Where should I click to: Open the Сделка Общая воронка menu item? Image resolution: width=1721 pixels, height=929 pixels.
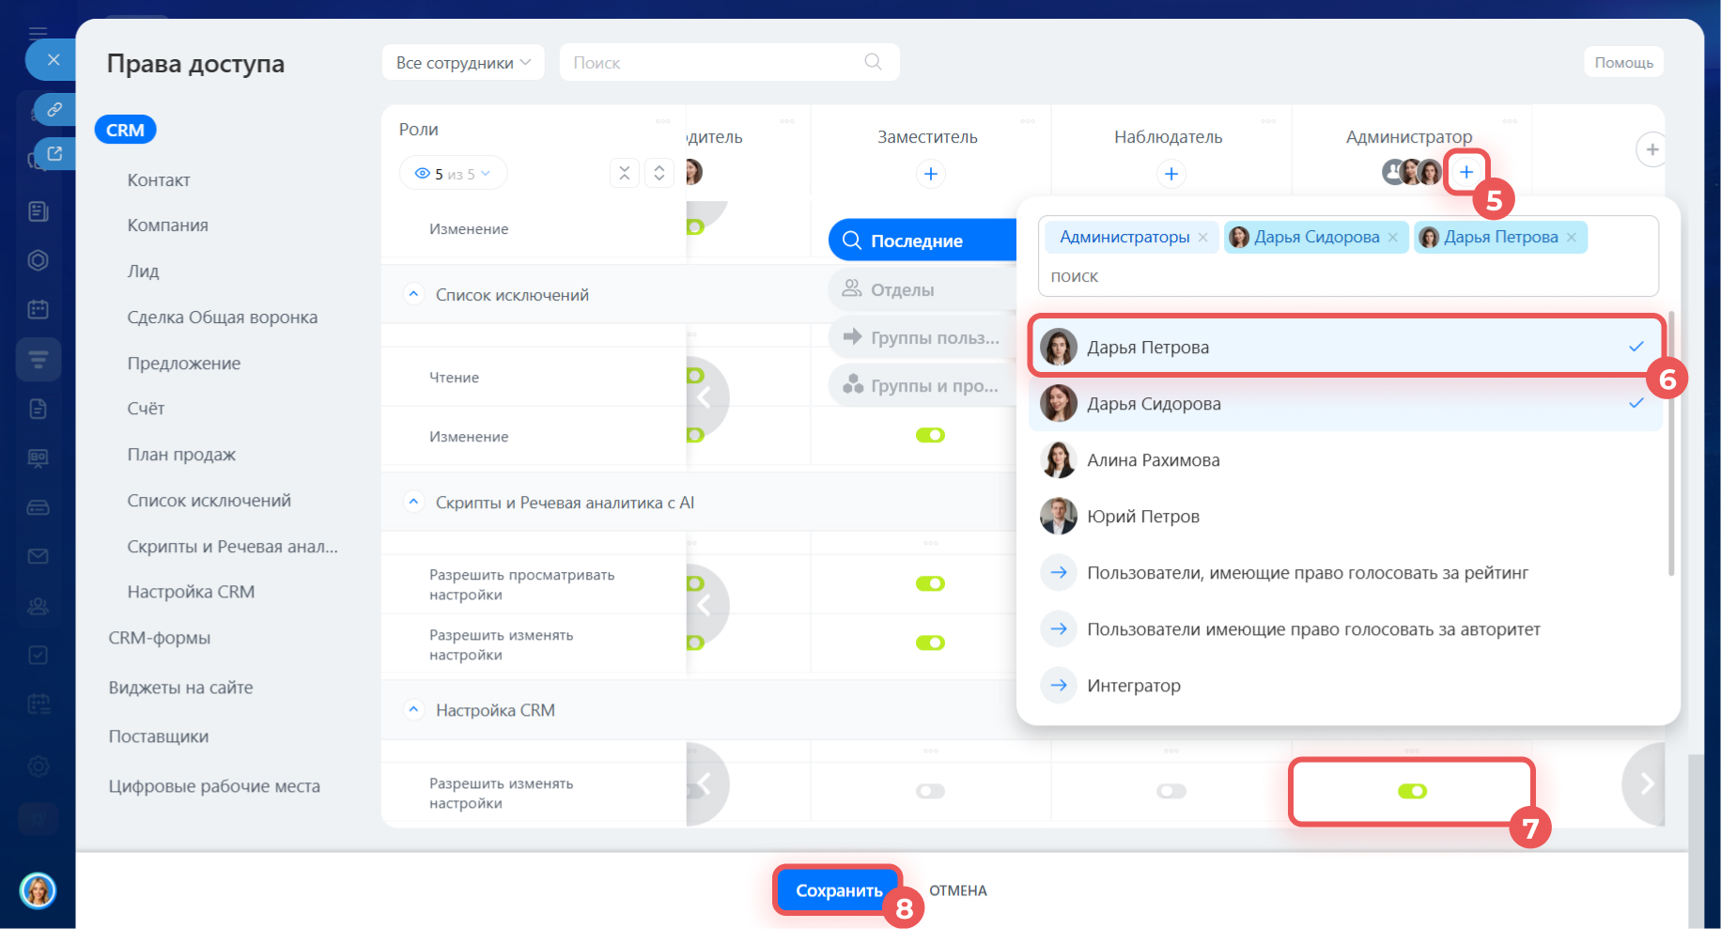tap(223, 317)
